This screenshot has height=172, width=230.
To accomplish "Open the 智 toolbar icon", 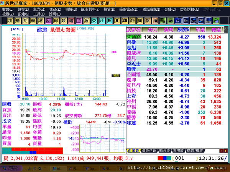I will click(86, 21).
